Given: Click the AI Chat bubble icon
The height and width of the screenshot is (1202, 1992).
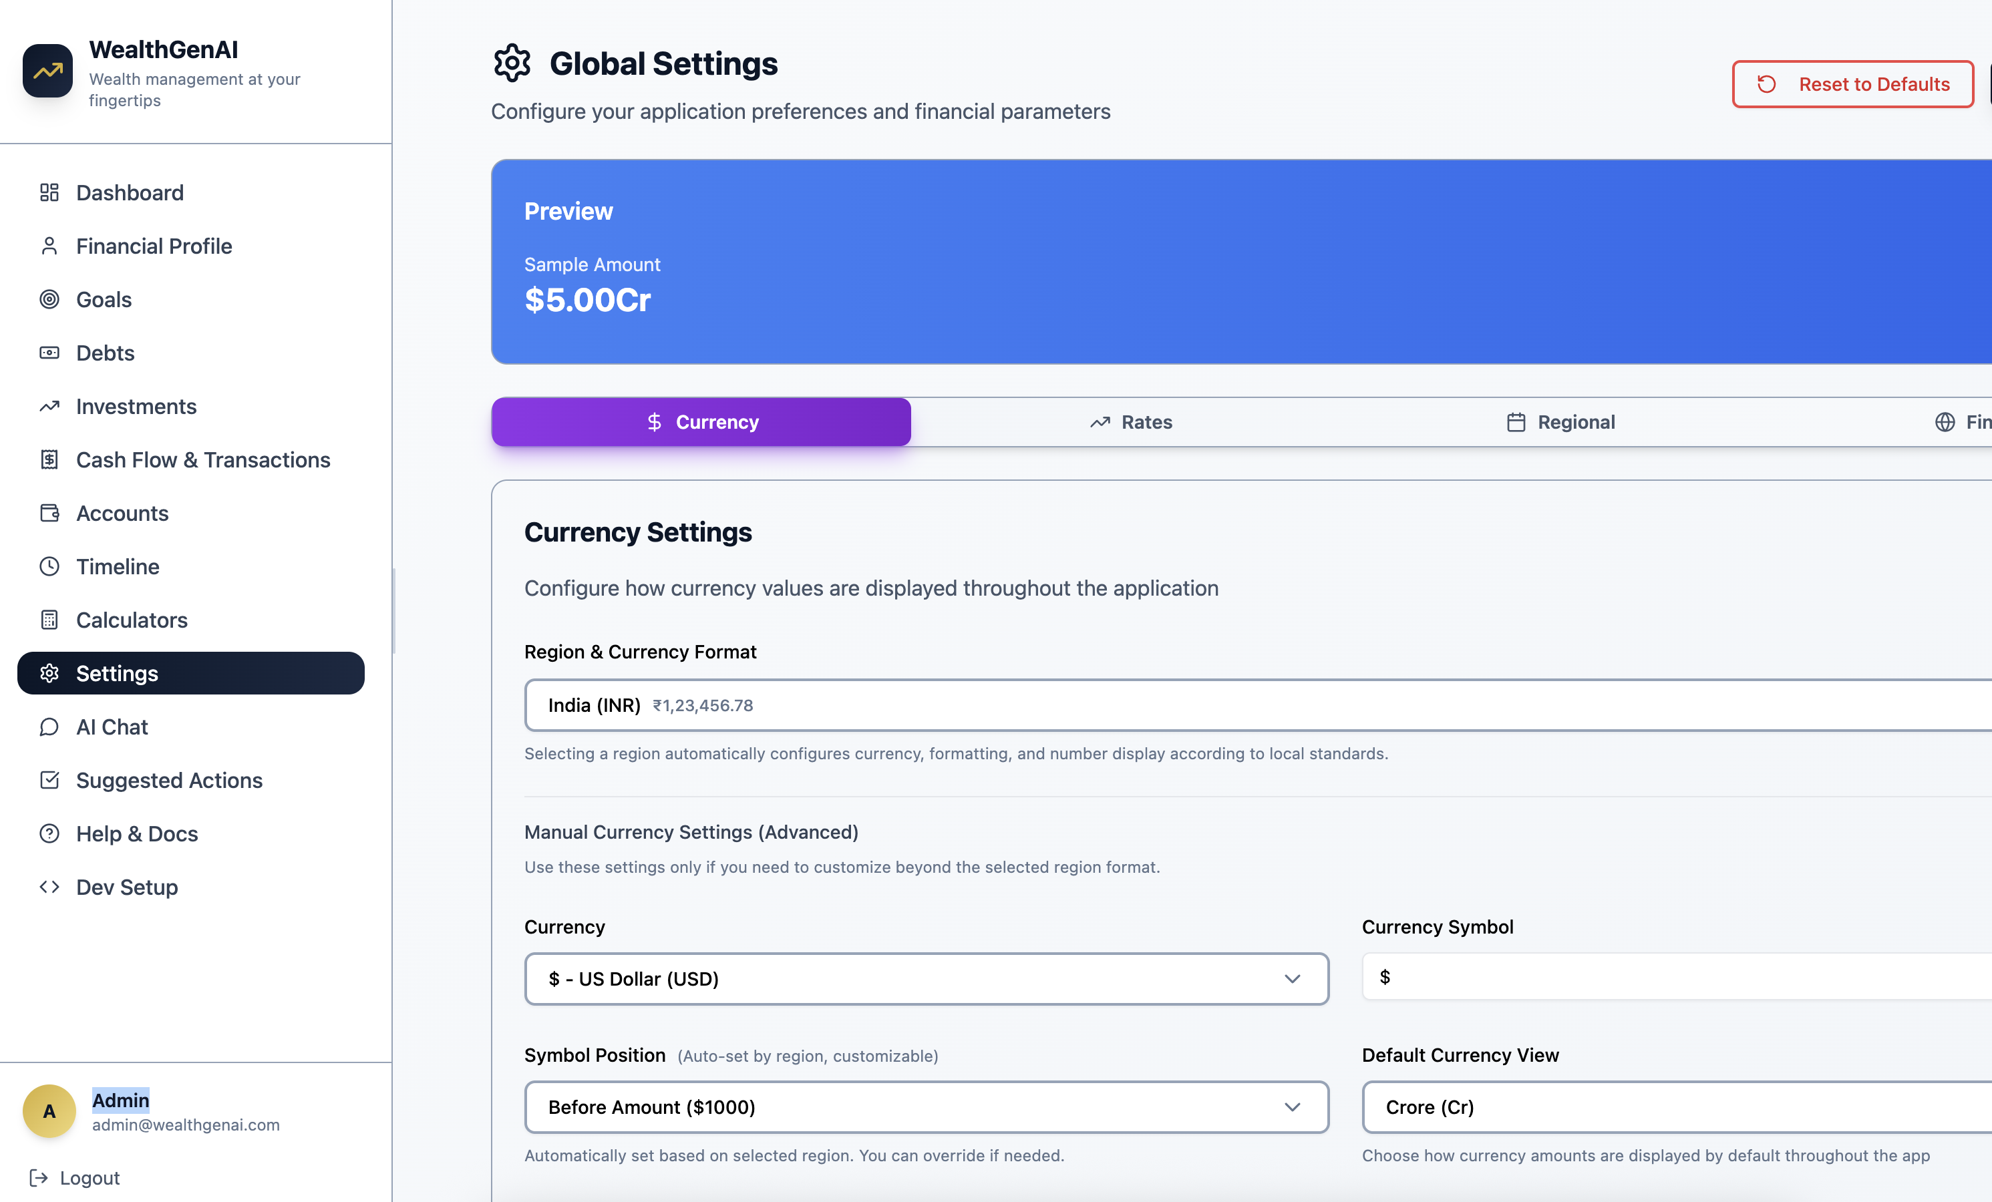Looking at the screenshot, I should (49, 727).
